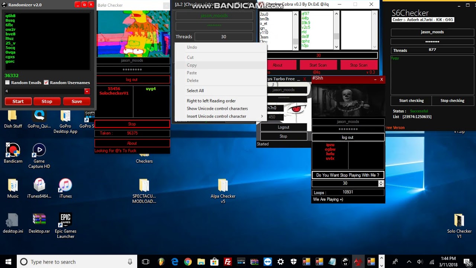
Task: Open Microsoft Store from the taskbar
Action: pyautogui.click(x=215, y=262)
